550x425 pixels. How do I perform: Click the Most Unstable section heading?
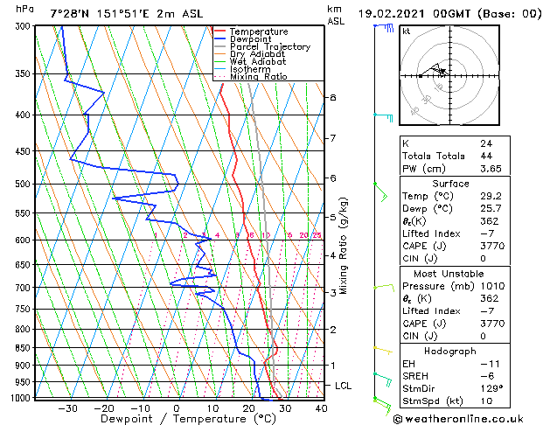coord(449,274)
